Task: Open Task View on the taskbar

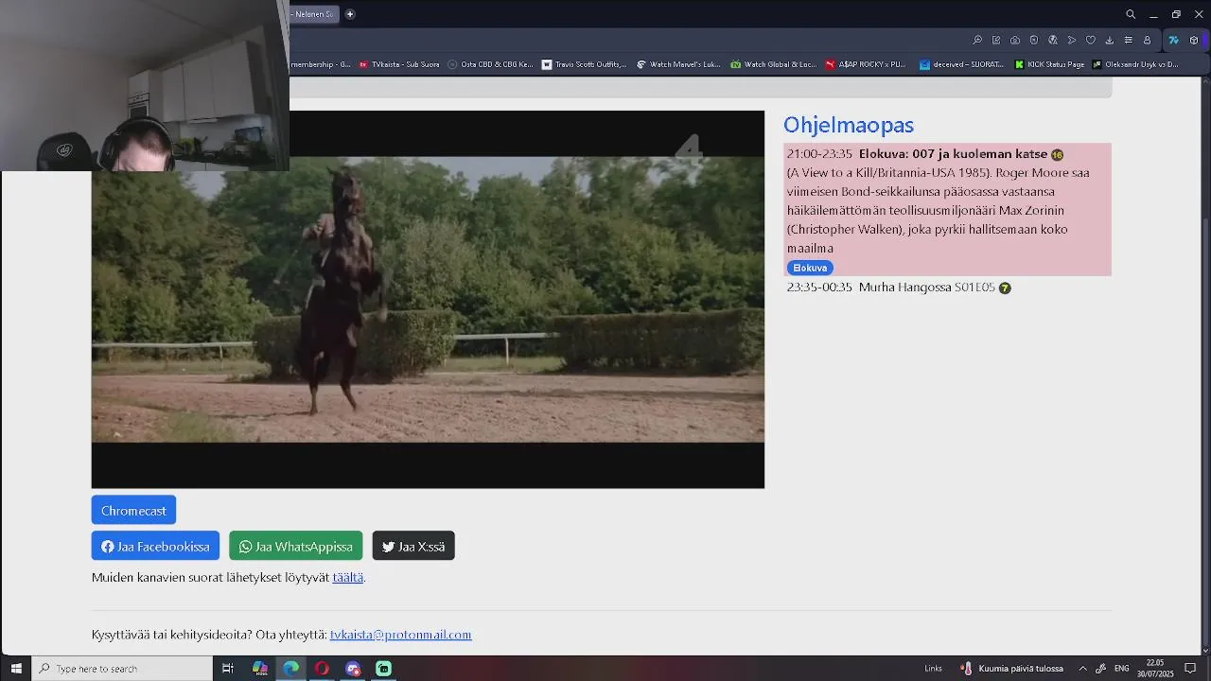Action: point(228,669)
